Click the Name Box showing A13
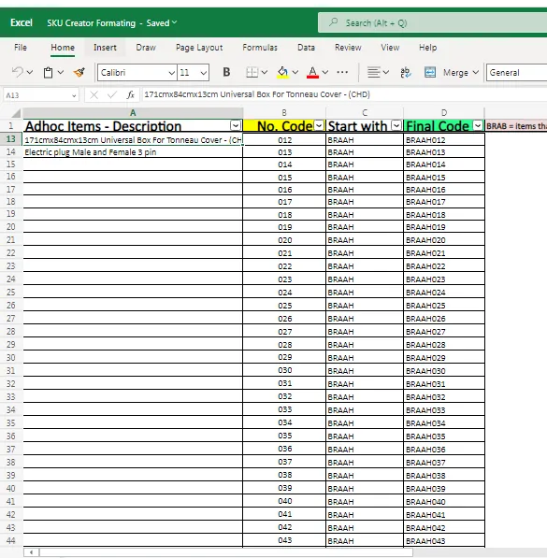 coord(41,95)
